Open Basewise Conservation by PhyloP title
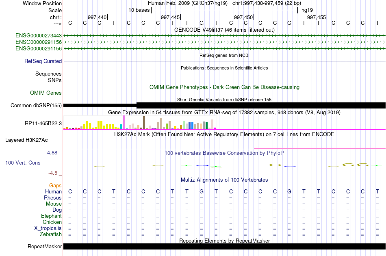 coord(224,153)
